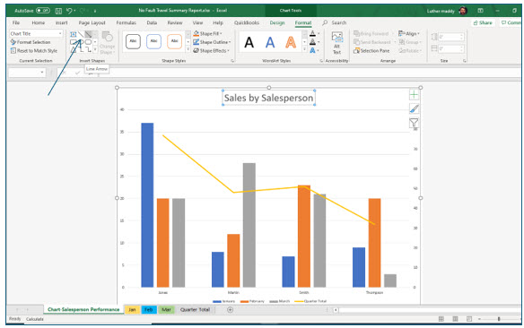This screenshot has width=524, height=328.
Task: Select the Elbow Arrow Connector shape
Action: pos(88,49)
